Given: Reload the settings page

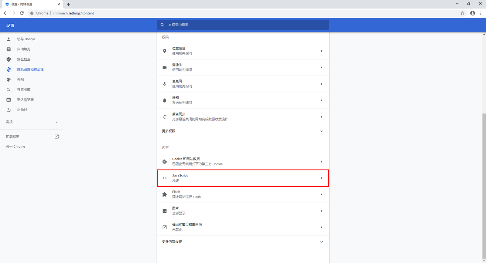Looking at the screenshot, I should 22,13.
